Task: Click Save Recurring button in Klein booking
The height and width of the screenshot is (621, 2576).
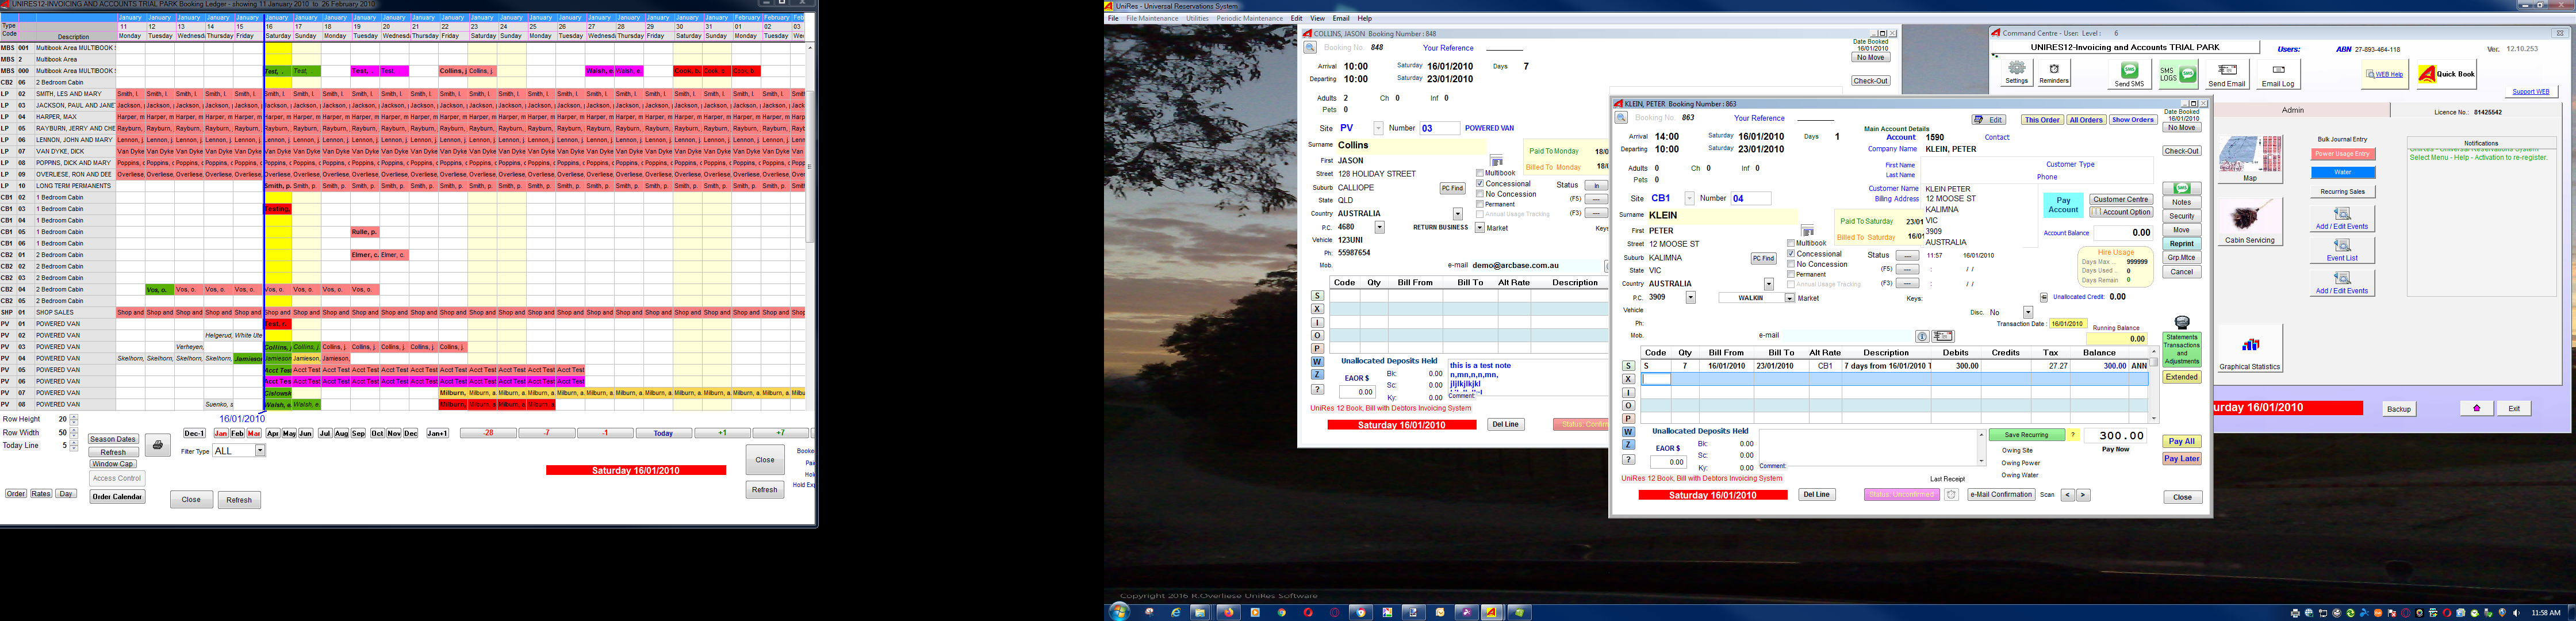Action: [2027, 435]
